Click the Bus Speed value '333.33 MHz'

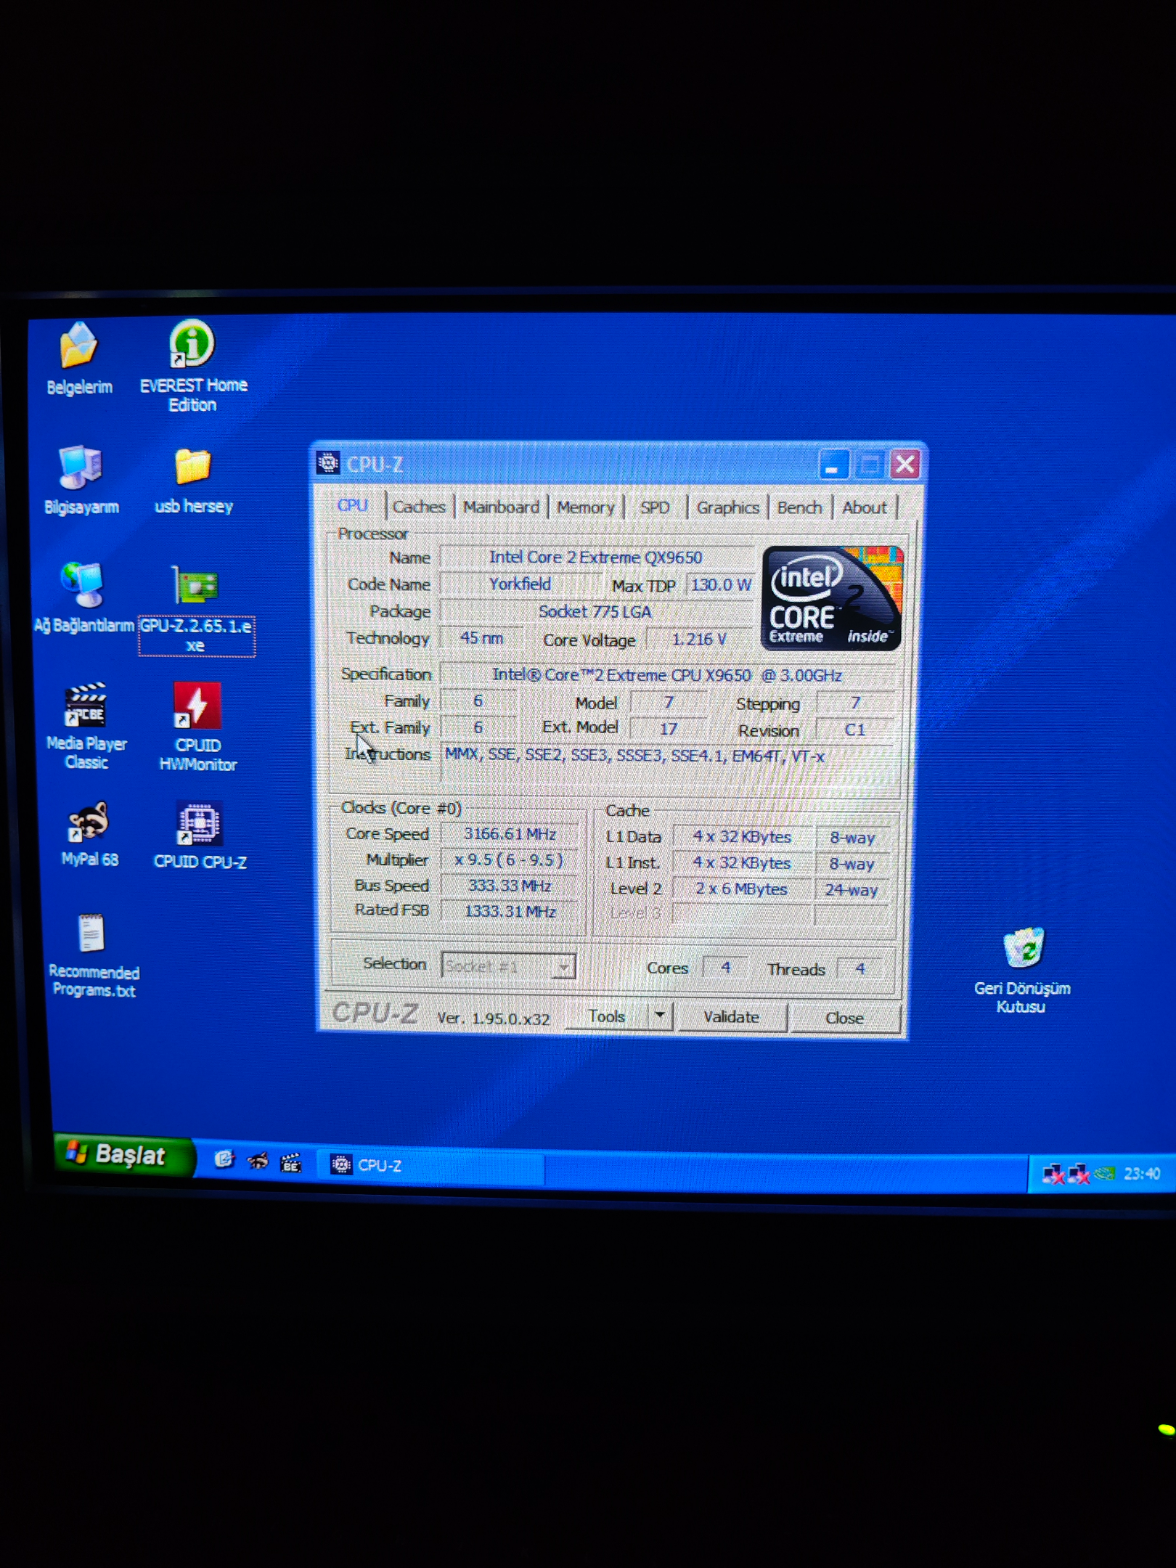[x=510, y=886]
